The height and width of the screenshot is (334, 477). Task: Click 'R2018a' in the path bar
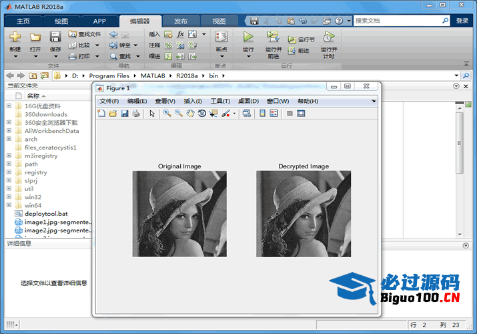[x=187, y=75]
